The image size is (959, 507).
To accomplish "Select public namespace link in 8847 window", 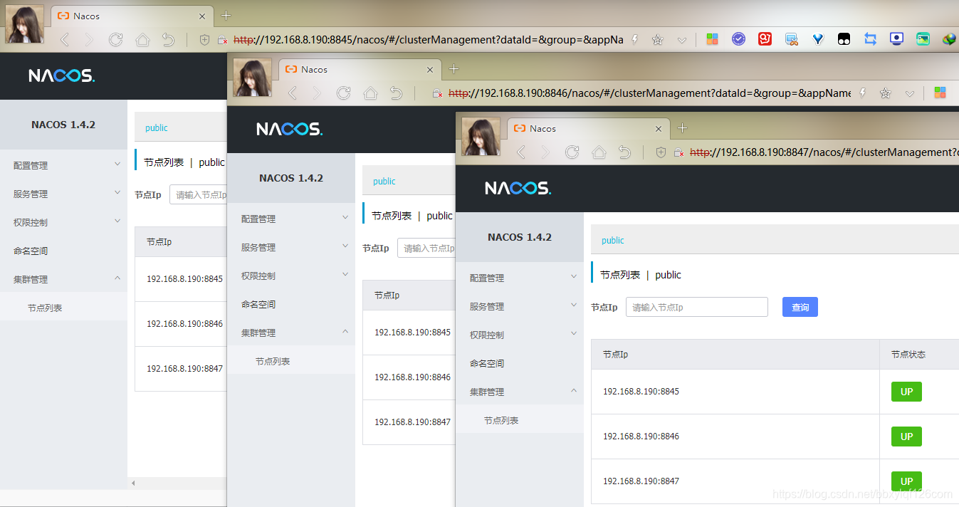I will (x=612, y=241).
